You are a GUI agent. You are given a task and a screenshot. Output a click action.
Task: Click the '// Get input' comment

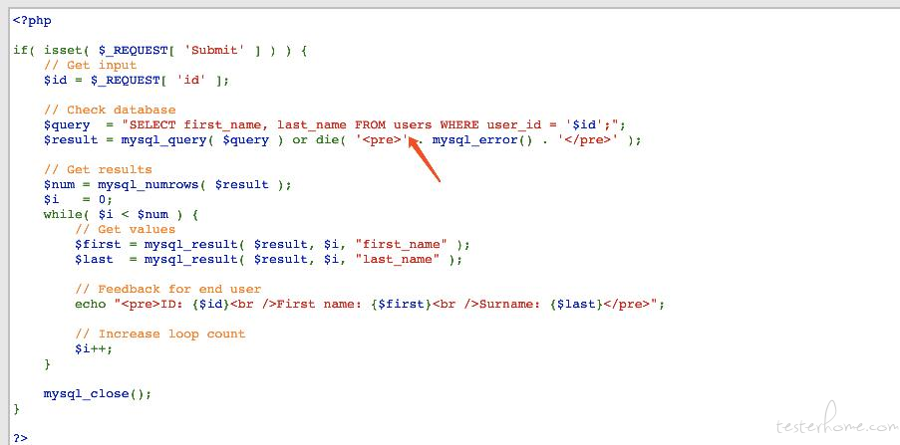(90, 66)
